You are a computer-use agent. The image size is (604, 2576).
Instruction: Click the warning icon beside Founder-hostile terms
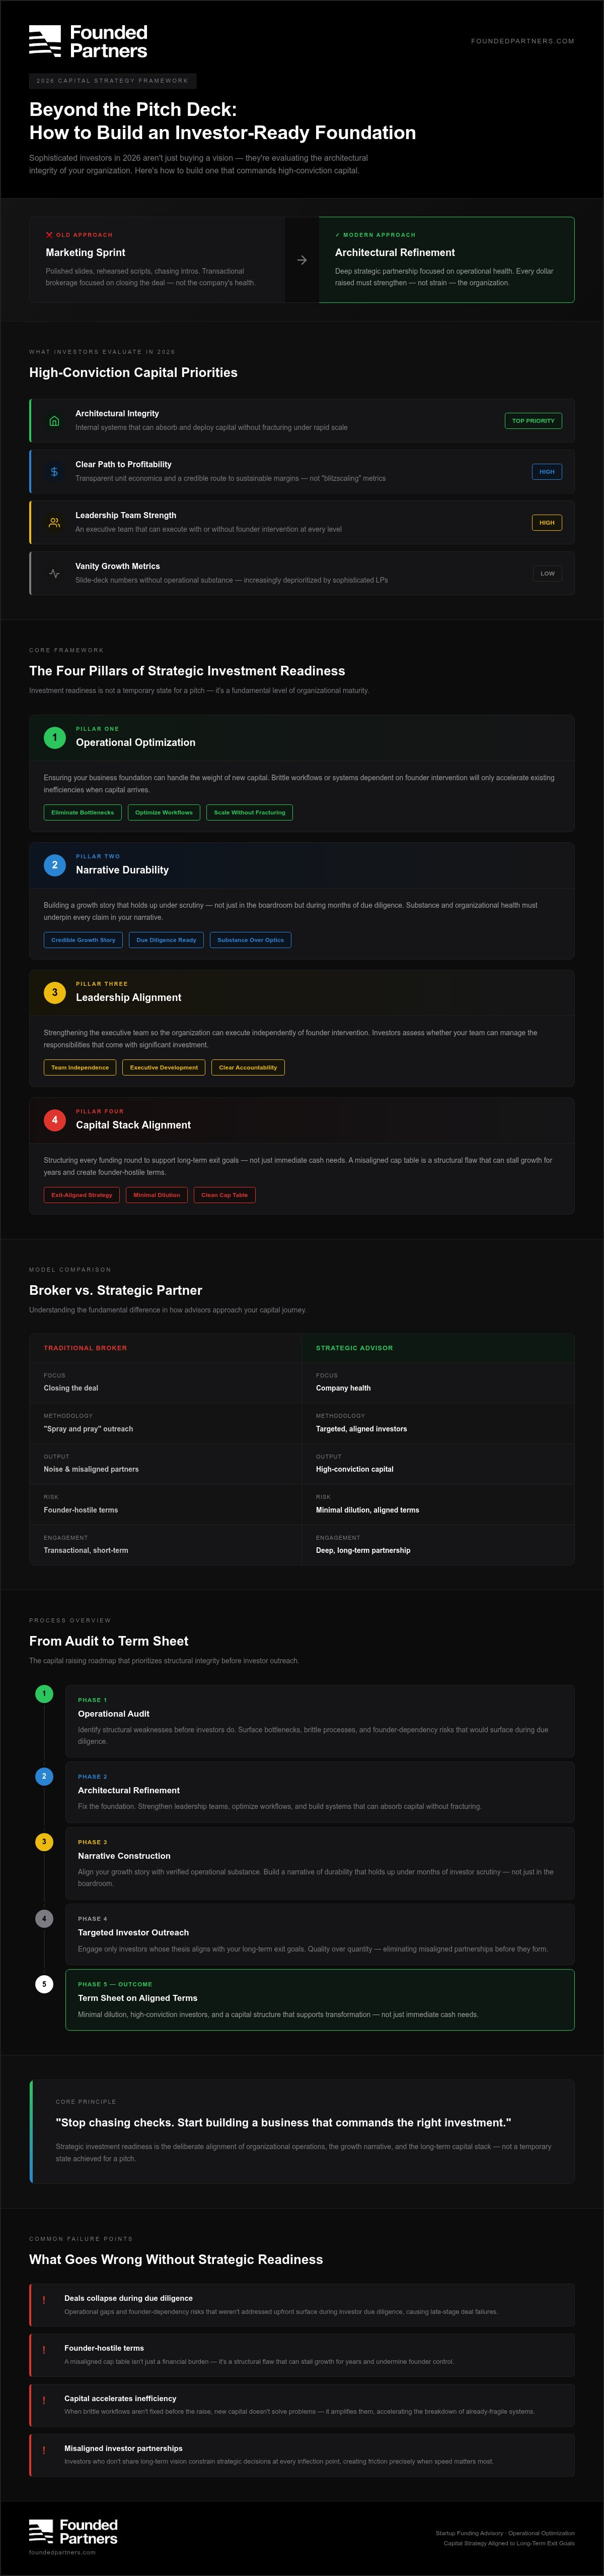pyautogui.click(x=44, y=2349)
